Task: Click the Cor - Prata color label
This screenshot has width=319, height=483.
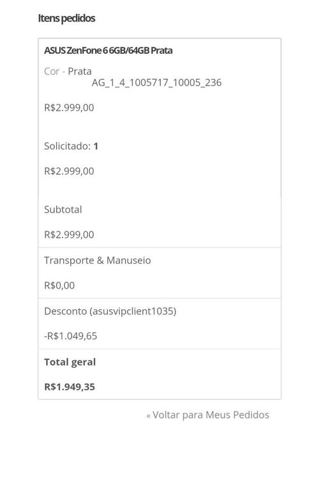Action: pos(68,71)
